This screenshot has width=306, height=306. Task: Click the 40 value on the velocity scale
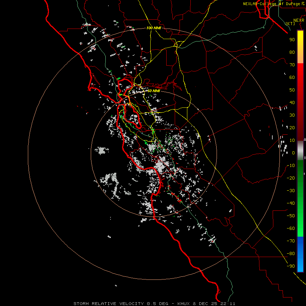coord(292,102)
